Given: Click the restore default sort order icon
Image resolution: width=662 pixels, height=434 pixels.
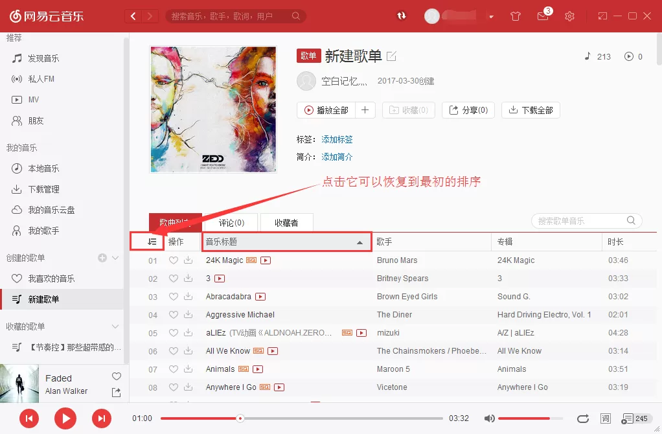Looking at the screenshot, I should [152, 242].
